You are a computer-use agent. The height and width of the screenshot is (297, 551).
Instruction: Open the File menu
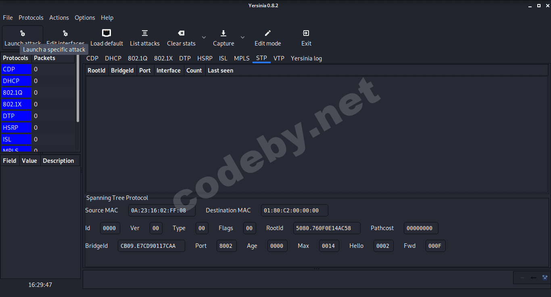click(8, 18)
